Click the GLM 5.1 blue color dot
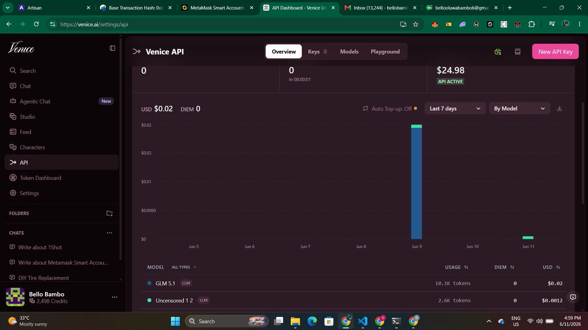This screenshot has height=330, width=588. point(149,283)
